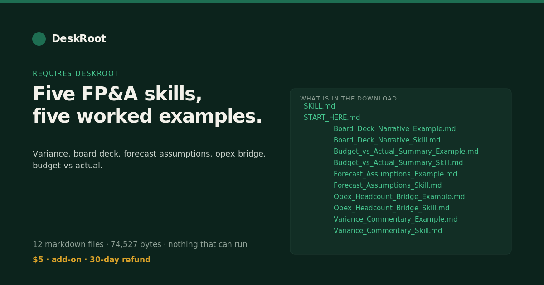This screenshot has height=285, width=544.
Task: Select Variance_Commentary_Skill.md
Action: 388,231
